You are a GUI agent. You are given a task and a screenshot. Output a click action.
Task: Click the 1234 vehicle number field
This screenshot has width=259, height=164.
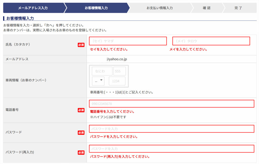117,81
